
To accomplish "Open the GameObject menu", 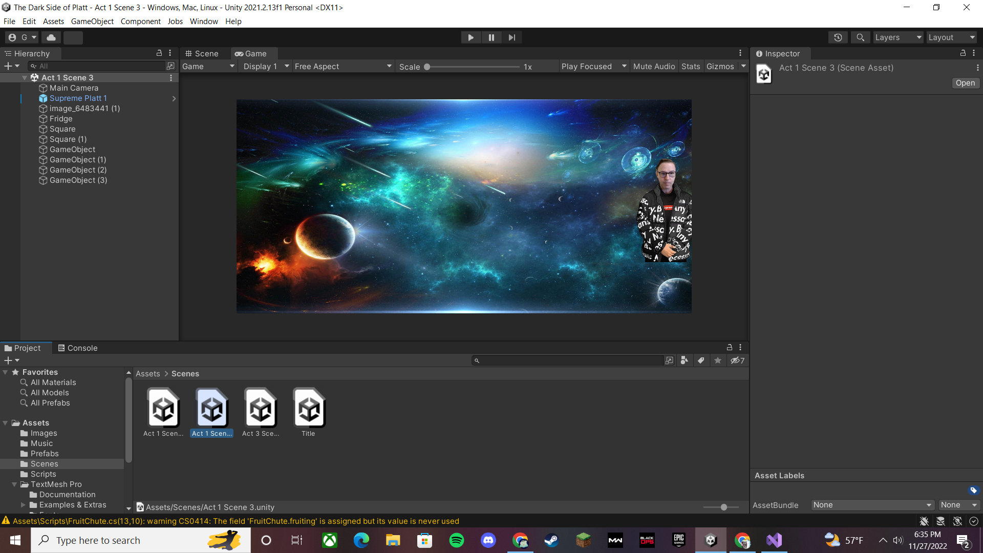I will point(92,22).
